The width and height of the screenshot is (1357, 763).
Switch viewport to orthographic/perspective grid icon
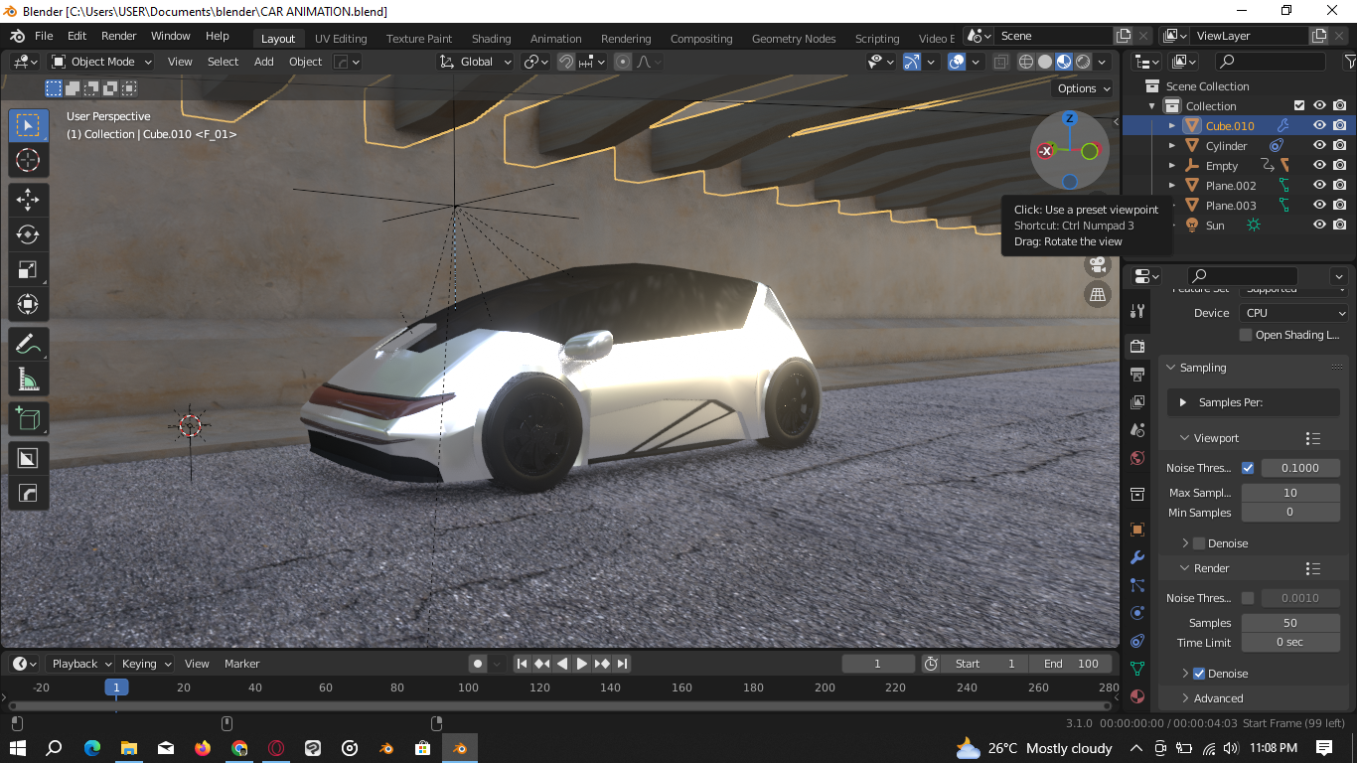point(1097,294)
